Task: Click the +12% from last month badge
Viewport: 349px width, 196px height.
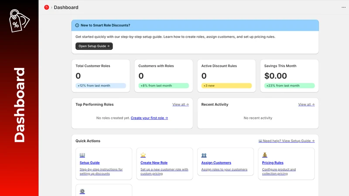Action: (101, 85)
